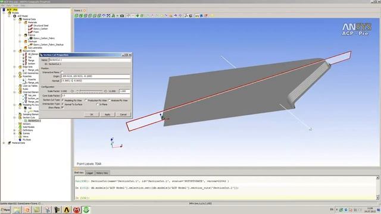The height and width of the screenshot is (214, 381).
Task: Click the Ply Book tree node
Action: coord(27,140)
